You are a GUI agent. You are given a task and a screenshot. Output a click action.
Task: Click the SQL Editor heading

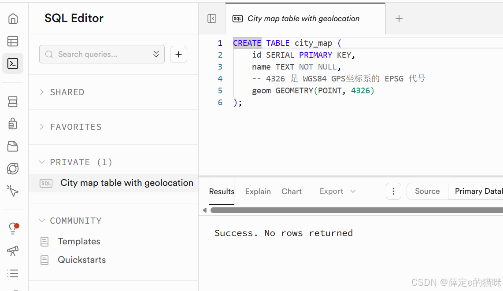tap(74, 18)
